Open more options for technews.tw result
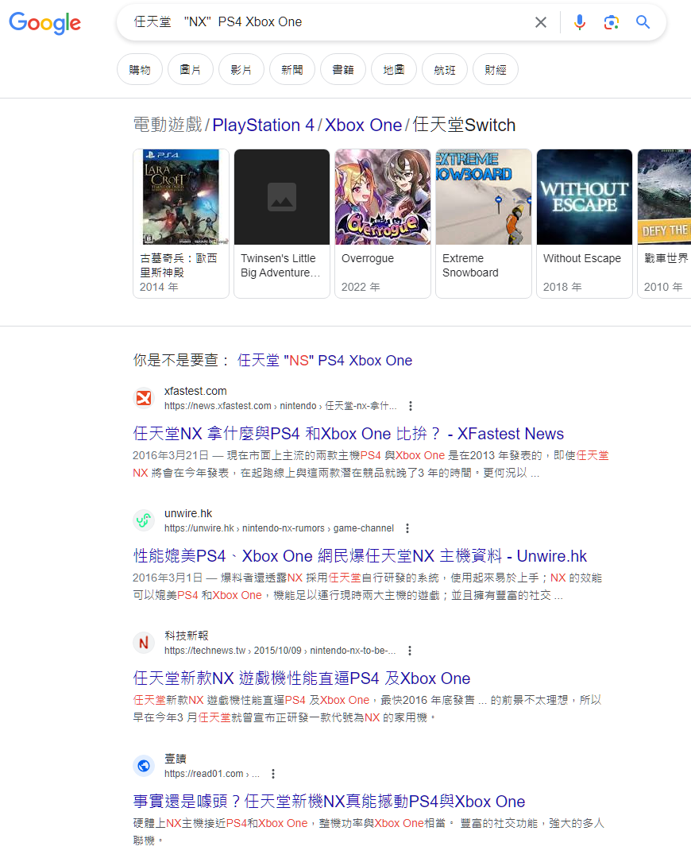This screenshot has height=858, width=691. coord(410,651)
